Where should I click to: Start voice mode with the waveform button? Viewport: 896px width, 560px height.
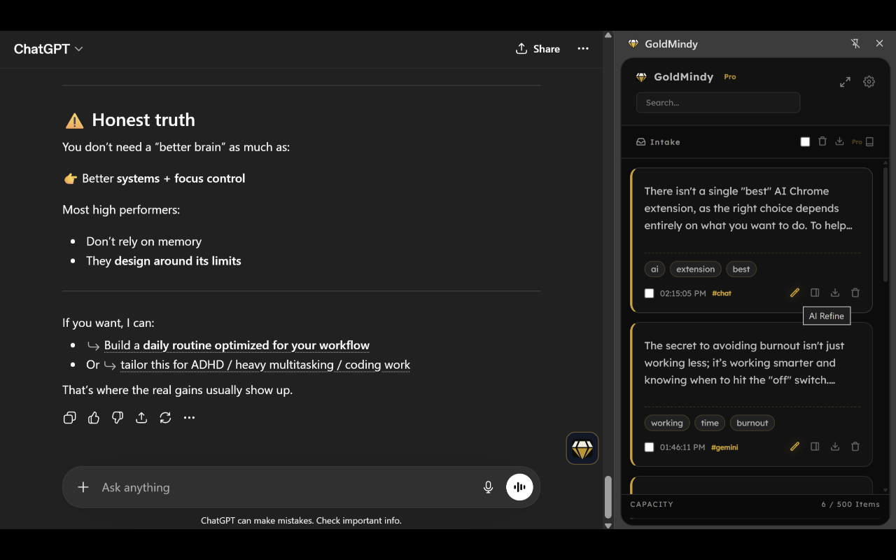pyautogui.click(x=519, y=487)
